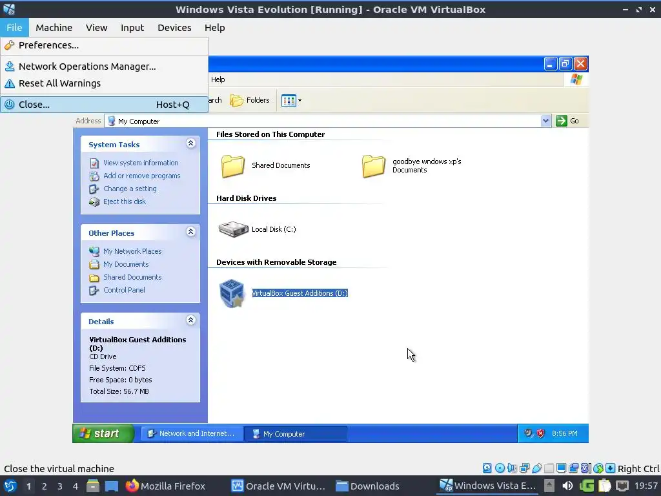Select the Shared Documents folder icon
The width and height of the screenshot is (661, 496).
[232, 166]
